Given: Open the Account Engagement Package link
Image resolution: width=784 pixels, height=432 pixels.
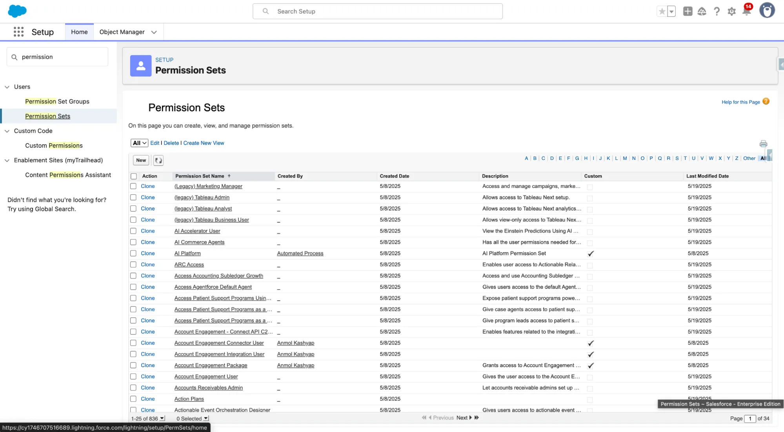Looking at the screenshot, I should tap(211, 365).
